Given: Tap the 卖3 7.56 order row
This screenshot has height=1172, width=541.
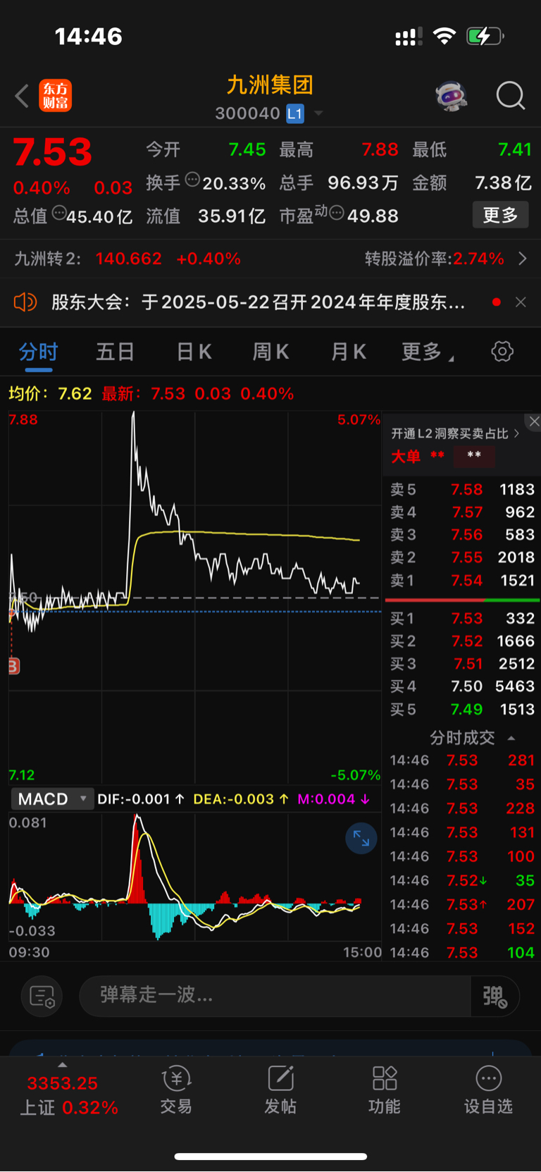Looking at the screenshot, I should click(x=462, y=534).
